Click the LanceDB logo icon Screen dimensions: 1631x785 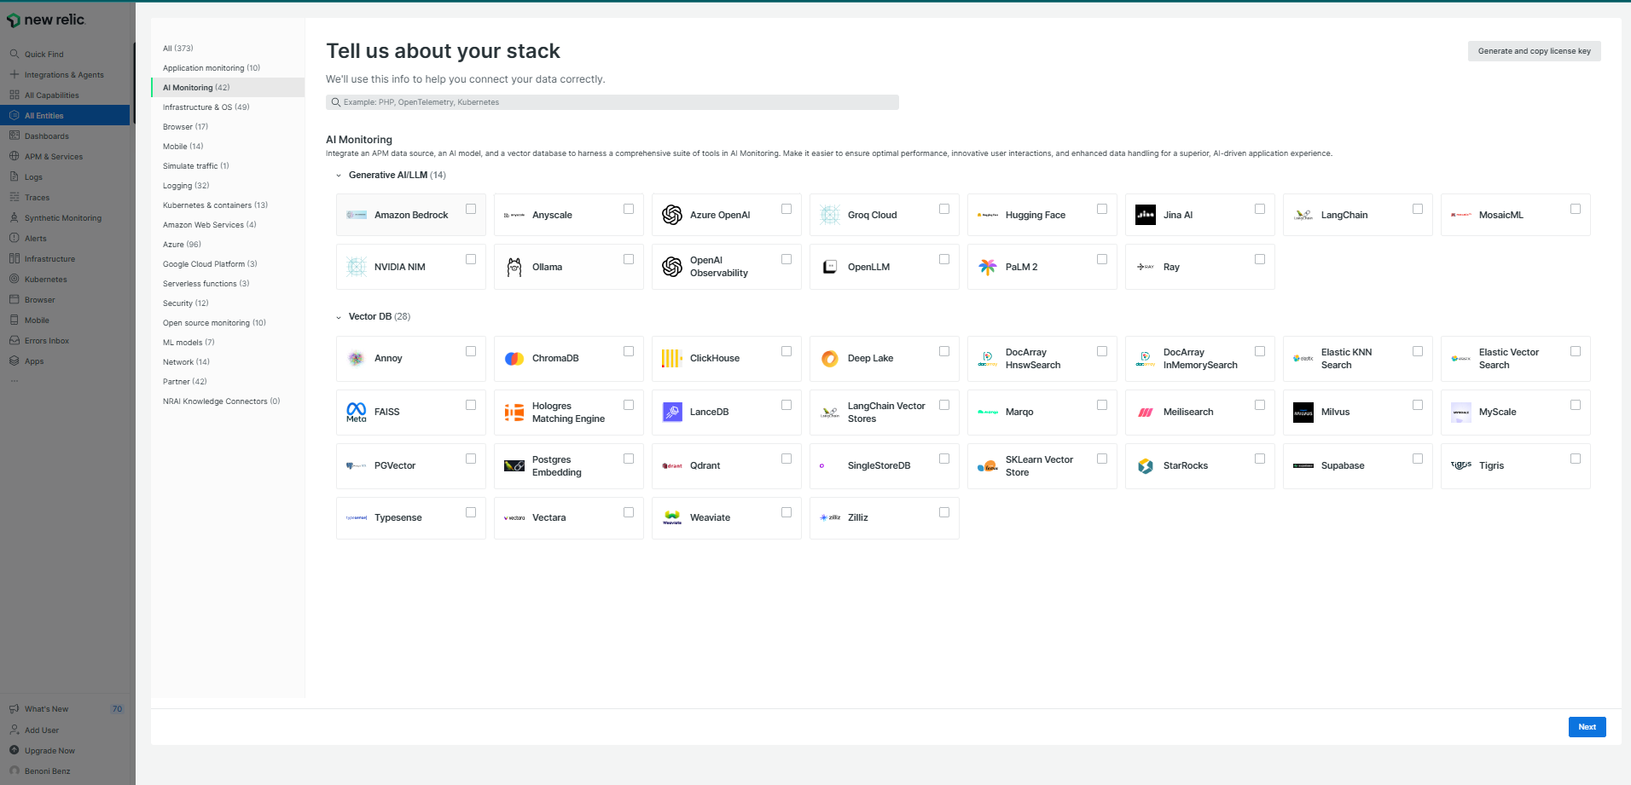(672, 412)
